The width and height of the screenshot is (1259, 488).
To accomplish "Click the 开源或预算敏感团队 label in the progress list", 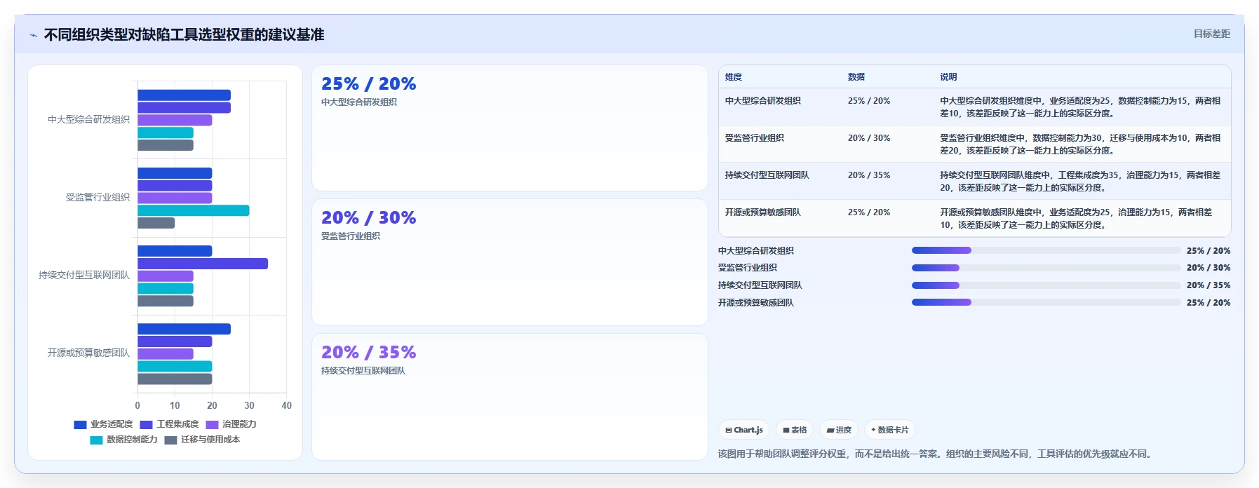I will 756,303.
